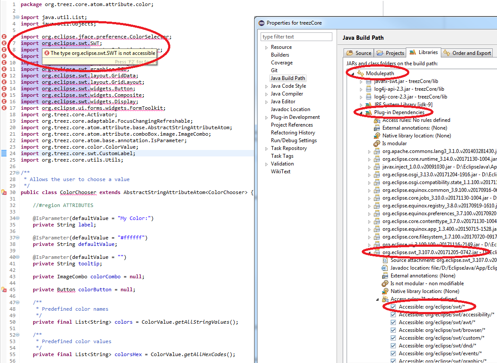
Task: Click the log4j-api-2.3.jar file icon
Action: (x=369, y=89)
